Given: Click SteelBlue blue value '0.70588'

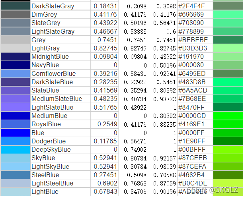Looking at the screenshot, I should [164, 175].
